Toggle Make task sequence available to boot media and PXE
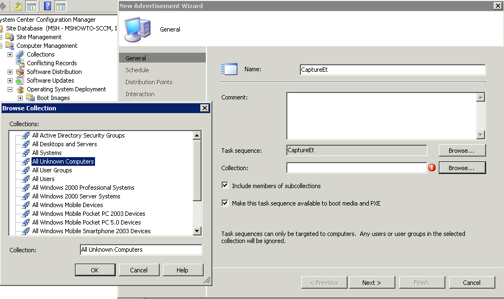The width and height of the screenshot is (504, 299). pos(225,203)
